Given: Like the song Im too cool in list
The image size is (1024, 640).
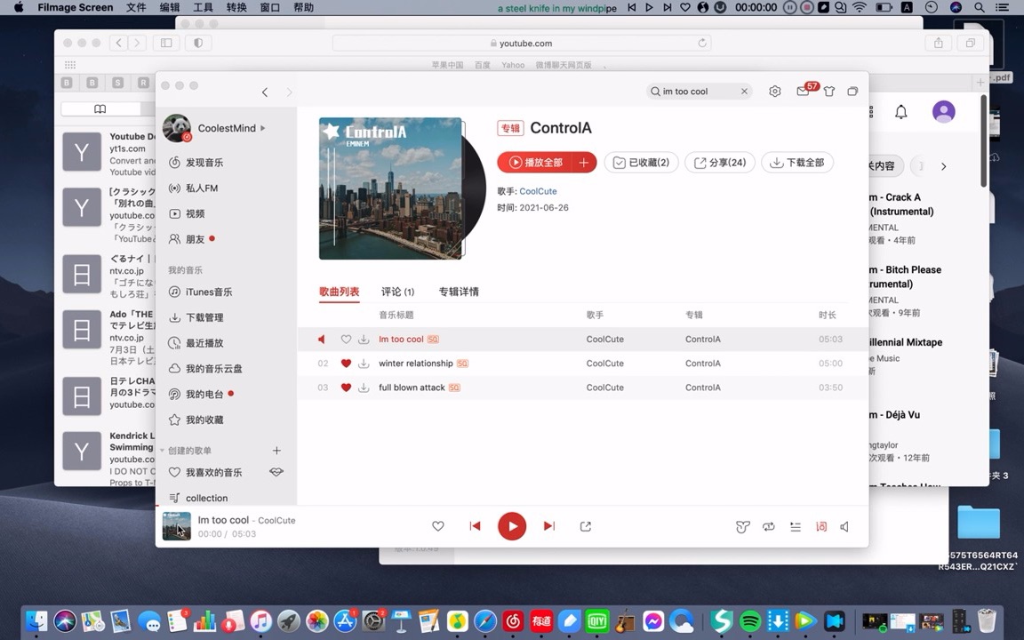Looking at the screenshot, I should 346,340.
